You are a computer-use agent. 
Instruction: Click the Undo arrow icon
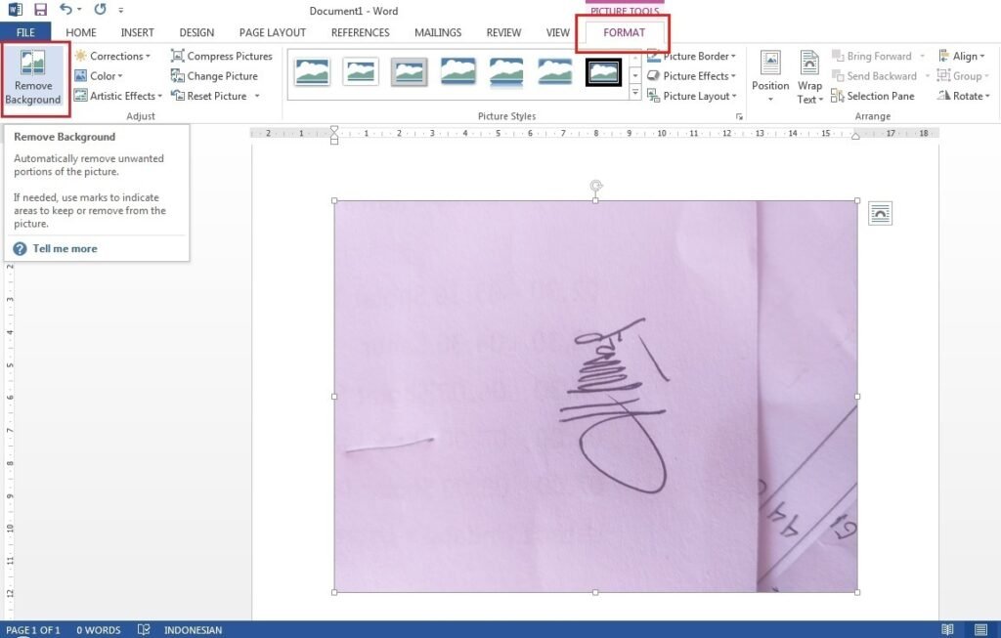tap(65, 10)
